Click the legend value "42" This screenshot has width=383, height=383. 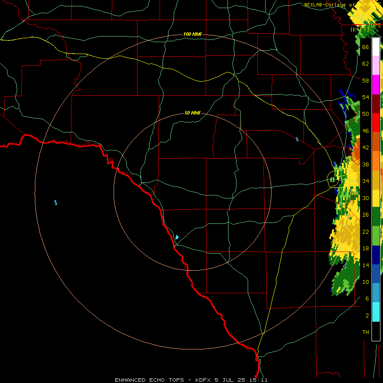pos(366,148)
